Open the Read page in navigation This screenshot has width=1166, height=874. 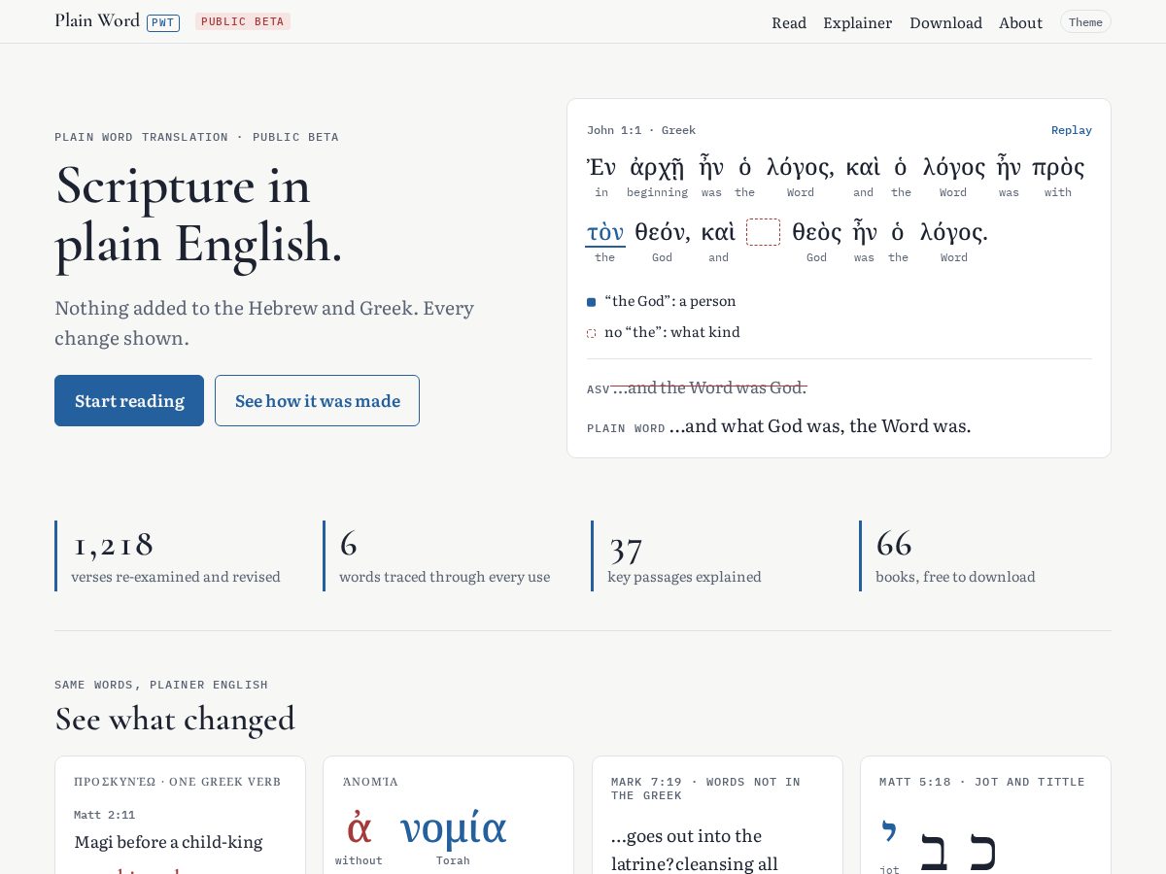789,22
